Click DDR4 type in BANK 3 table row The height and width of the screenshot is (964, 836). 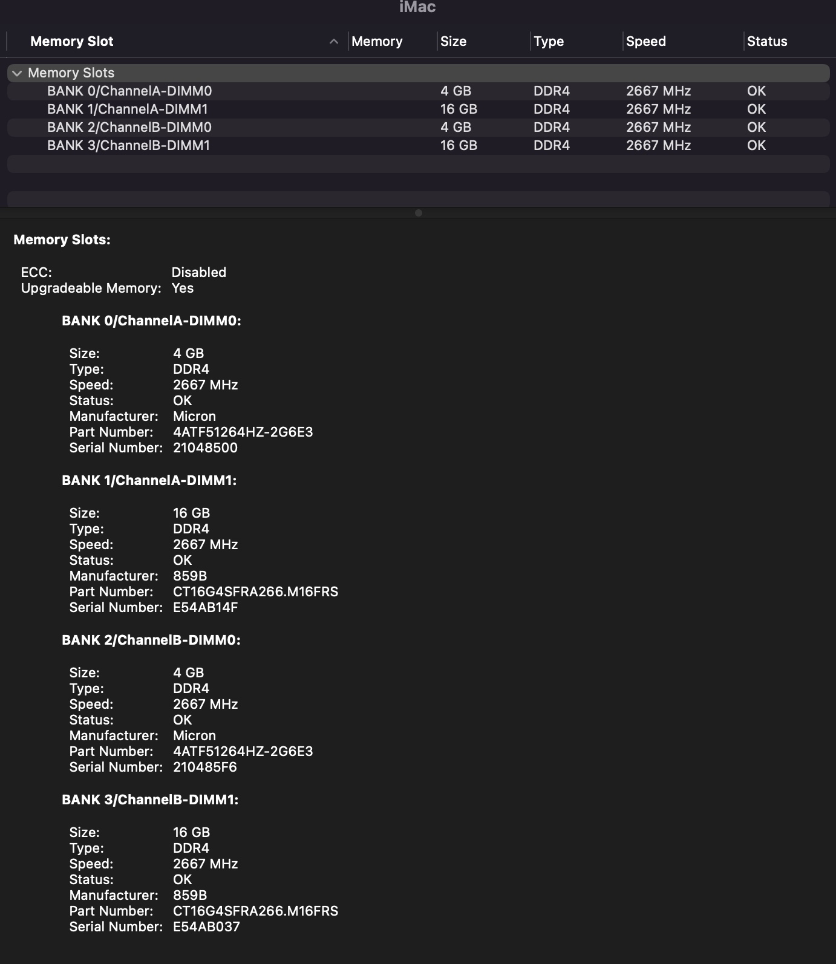(552, 146)
